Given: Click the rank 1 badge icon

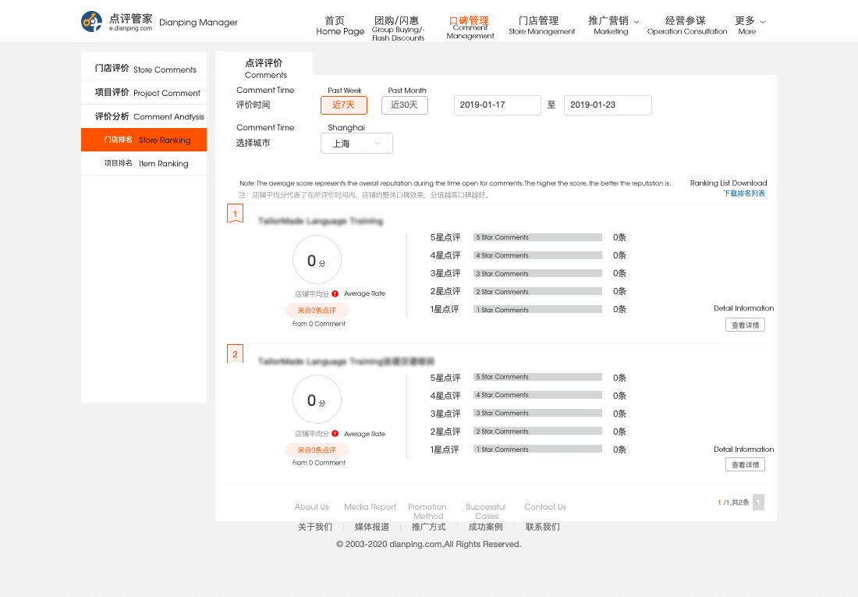Looking at the screenshot, I should [235, 213].
